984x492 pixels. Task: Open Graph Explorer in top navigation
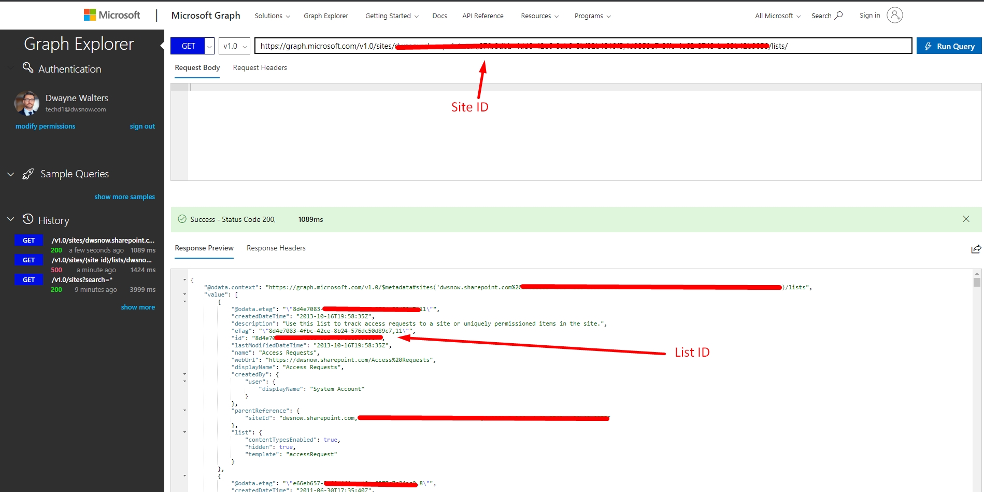click(x=326, y=16)
